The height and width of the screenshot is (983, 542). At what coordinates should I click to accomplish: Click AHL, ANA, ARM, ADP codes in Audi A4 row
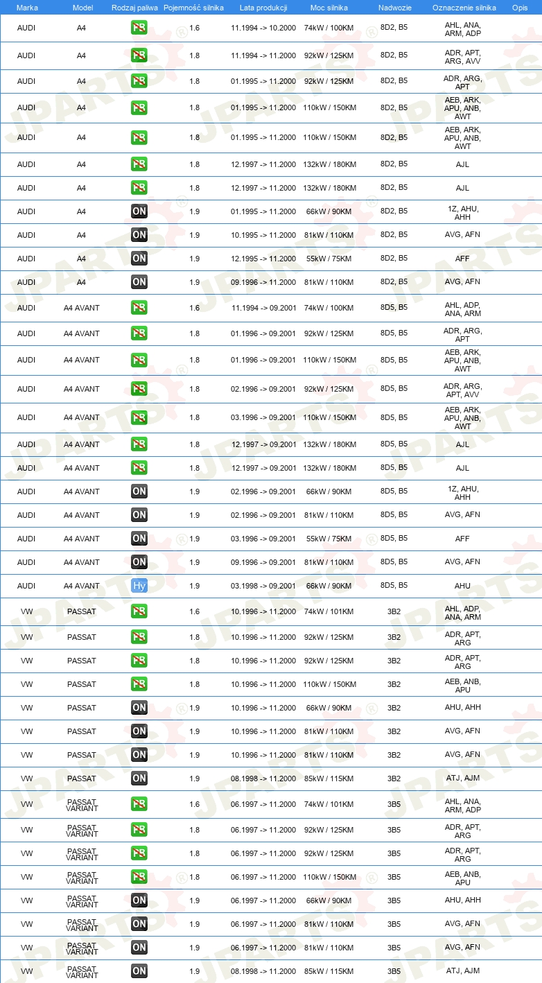[x=463, y=29]
